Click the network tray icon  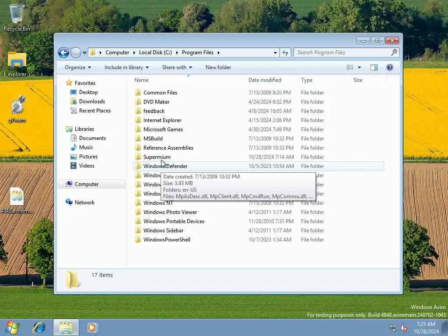pyautogui.click(x=393, y=328)
